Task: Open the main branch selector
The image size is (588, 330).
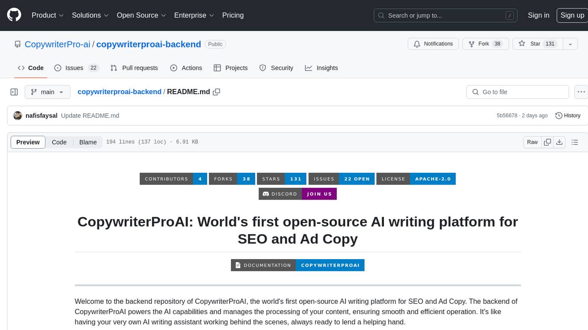Action: coord(48,92)
